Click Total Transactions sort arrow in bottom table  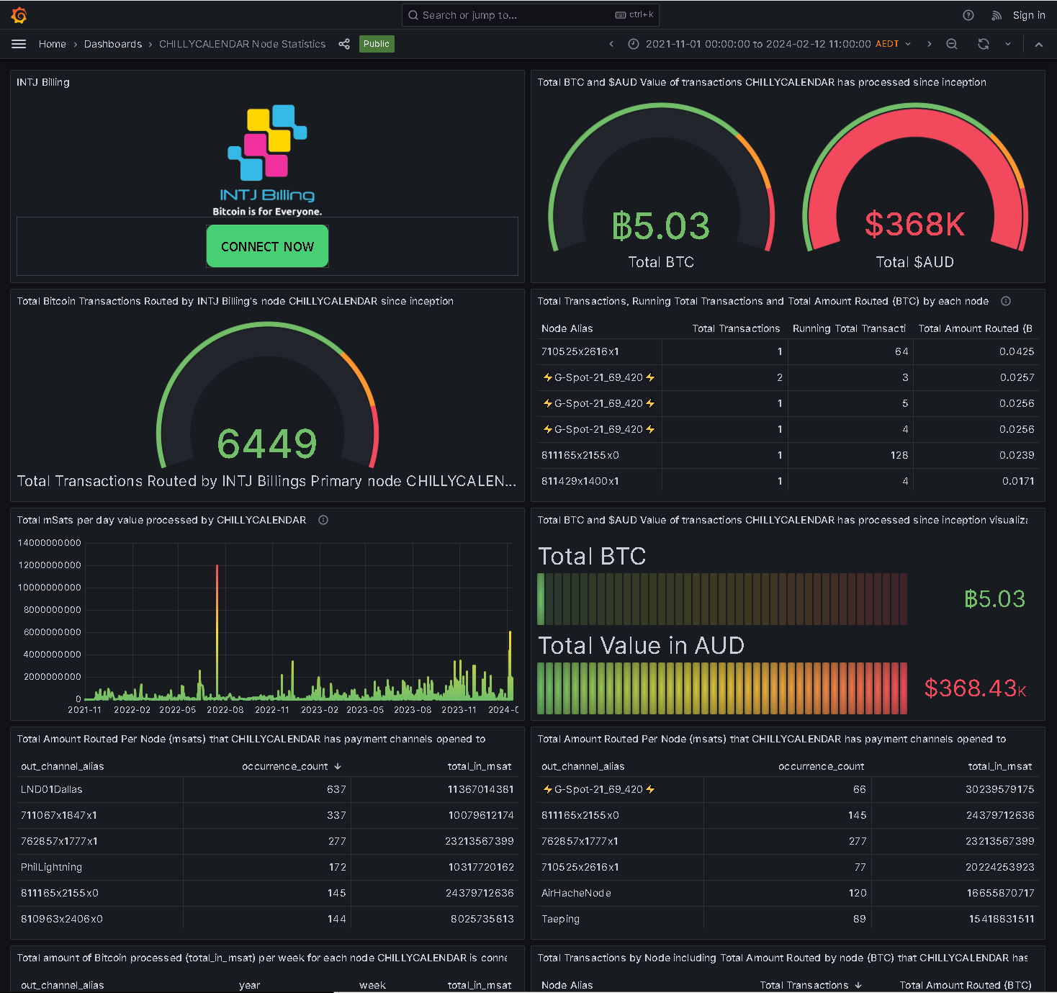(x=858, y=985)
